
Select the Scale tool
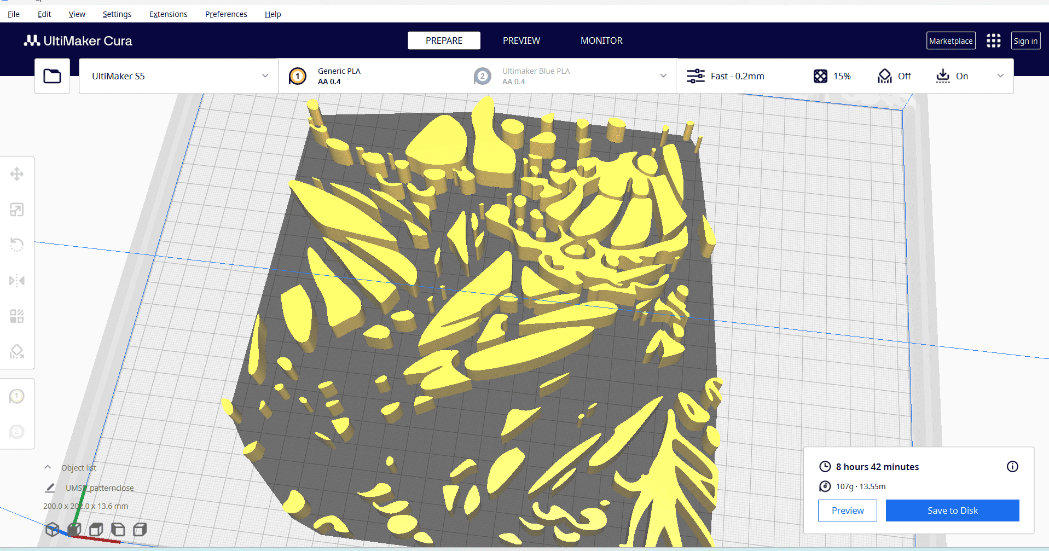17,210
